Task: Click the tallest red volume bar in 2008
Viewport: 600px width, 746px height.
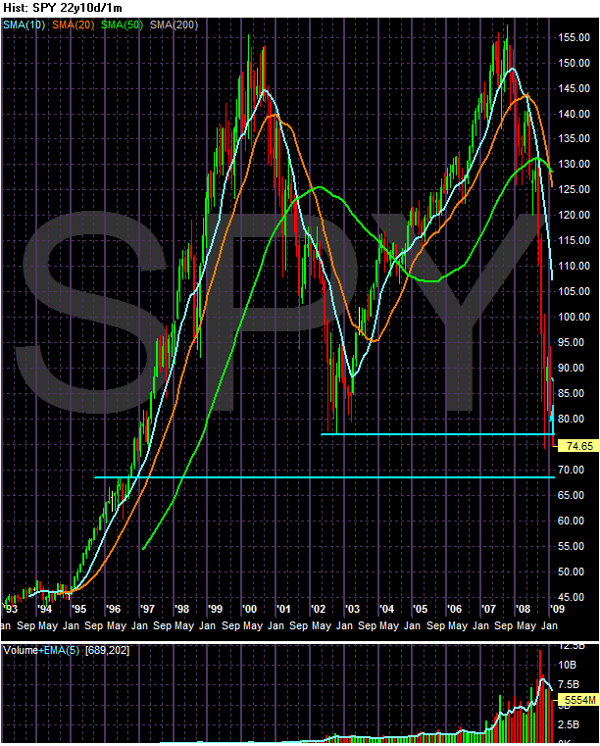Action: (x=539, y=696)
